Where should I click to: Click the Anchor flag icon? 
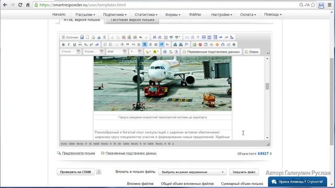[x=186, y=44]
